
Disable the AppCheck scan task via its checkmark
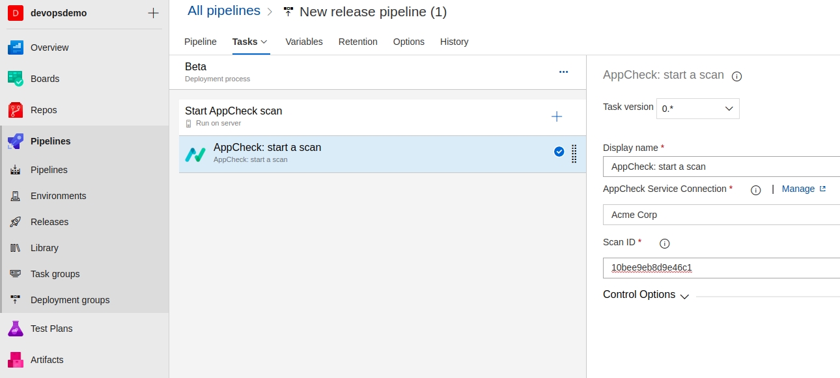559,151
